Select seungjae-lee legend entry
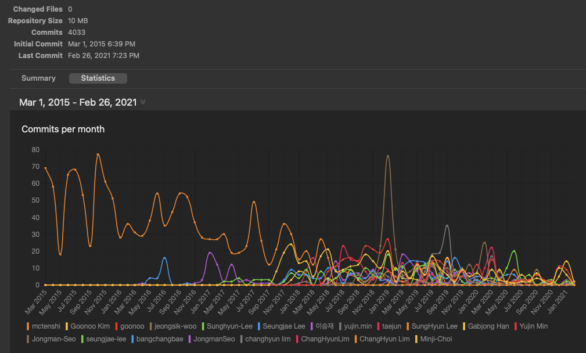Viewport: 586px width, 353px height. pyautogui.click(x=103, y=339)
